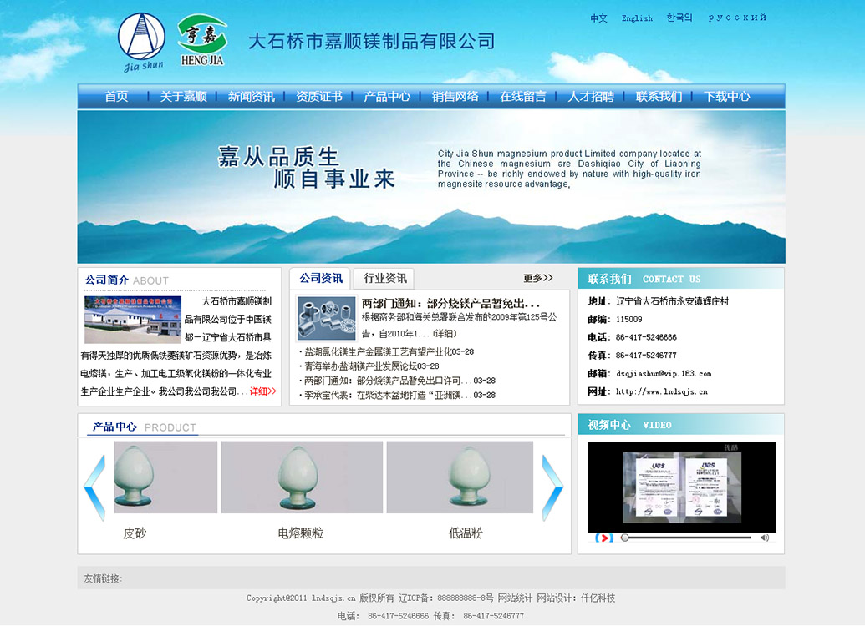Switch to the 行业资讯 tab
The image size is (865, 626).
click(384, 278)
